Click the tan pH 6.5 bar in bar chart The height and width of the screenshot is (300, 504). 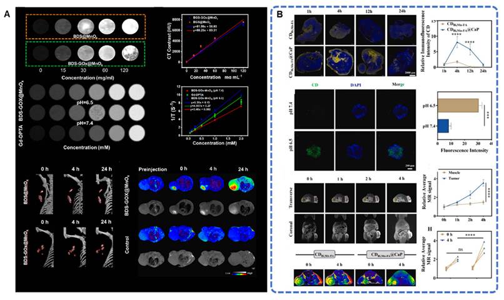click(458, 106)
